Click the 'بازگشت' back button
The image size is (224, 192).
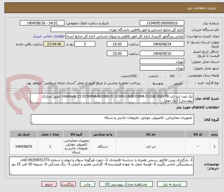tap(67, 184)
